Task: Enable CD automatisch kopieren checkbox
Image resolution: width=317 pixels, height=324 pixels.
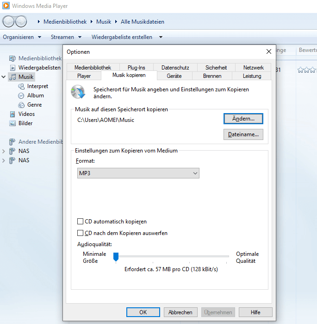Action: (x=80, y=222)
